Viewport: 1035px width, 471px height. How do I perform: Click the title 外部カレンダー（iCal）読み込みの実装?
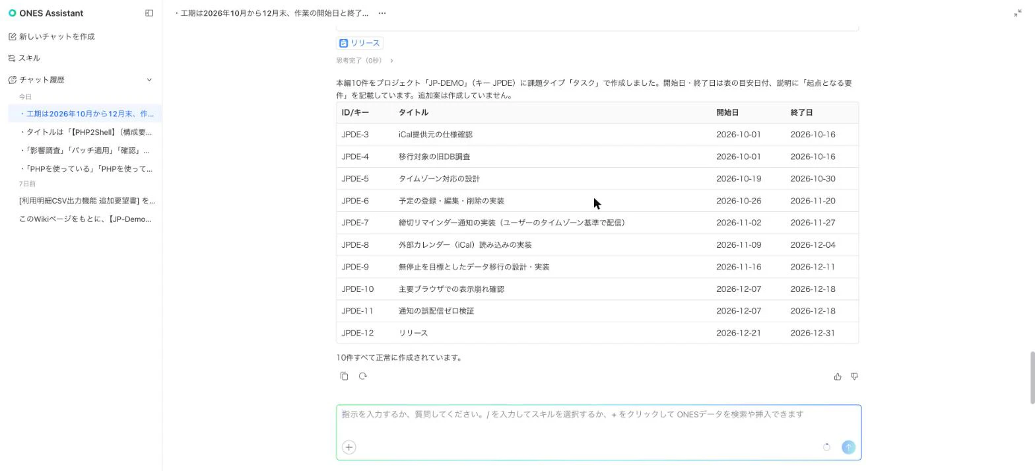(x=465, y=245)
